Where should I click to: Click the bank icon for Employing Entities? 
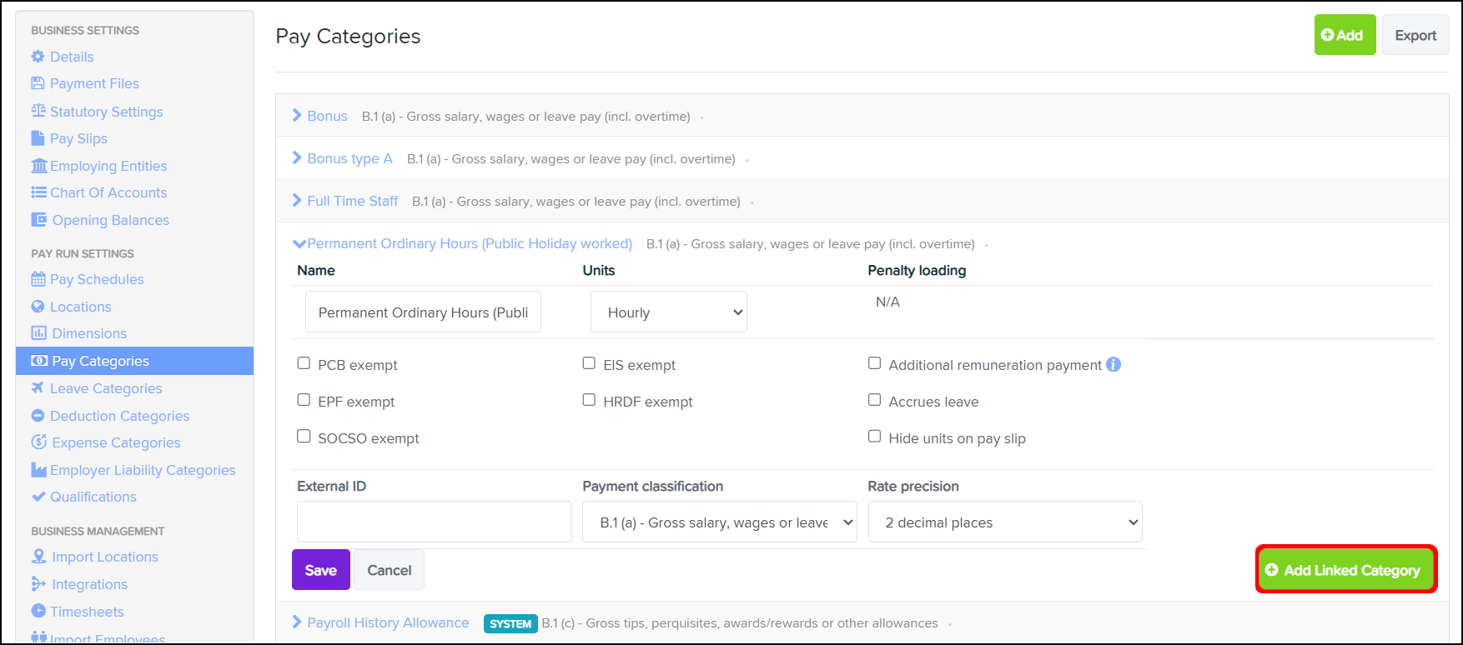click(x=38, y=166)
